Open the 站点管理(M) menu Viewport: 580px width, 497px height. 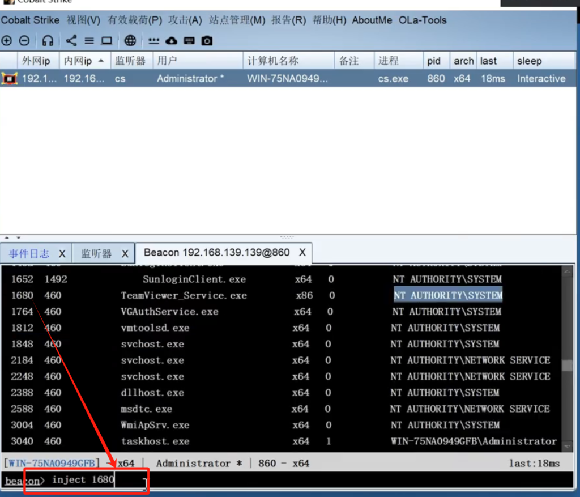[237, 20]
